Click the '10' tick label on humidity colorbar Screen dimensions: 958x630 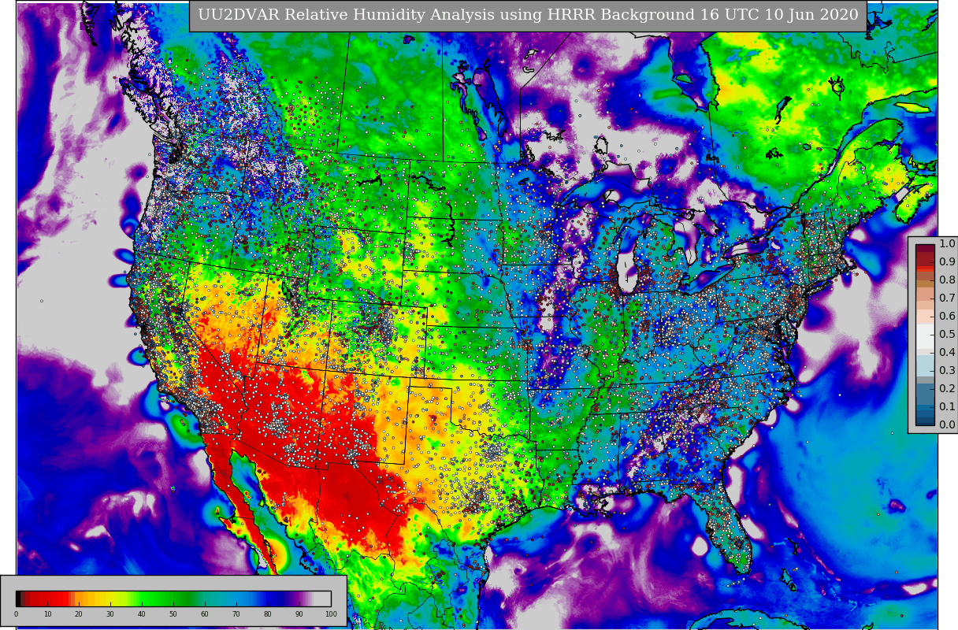tap(47, 614)
